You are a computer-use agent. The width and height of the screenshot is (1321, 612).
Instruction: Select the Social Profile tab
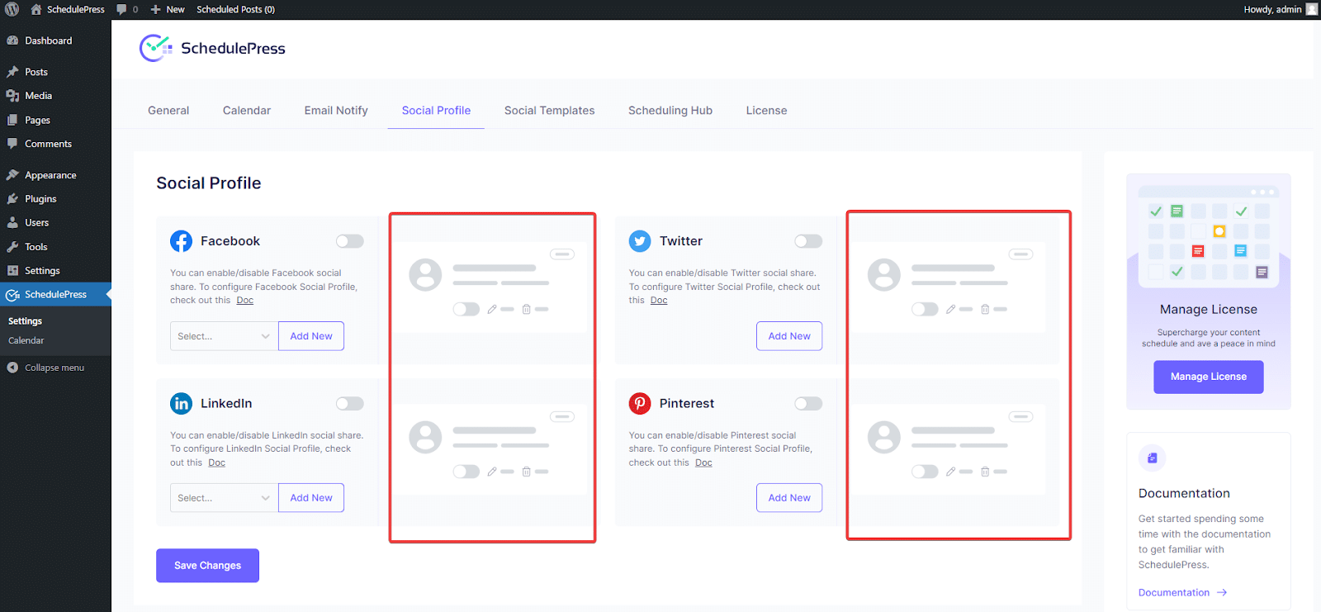click(x=436, y=110)
